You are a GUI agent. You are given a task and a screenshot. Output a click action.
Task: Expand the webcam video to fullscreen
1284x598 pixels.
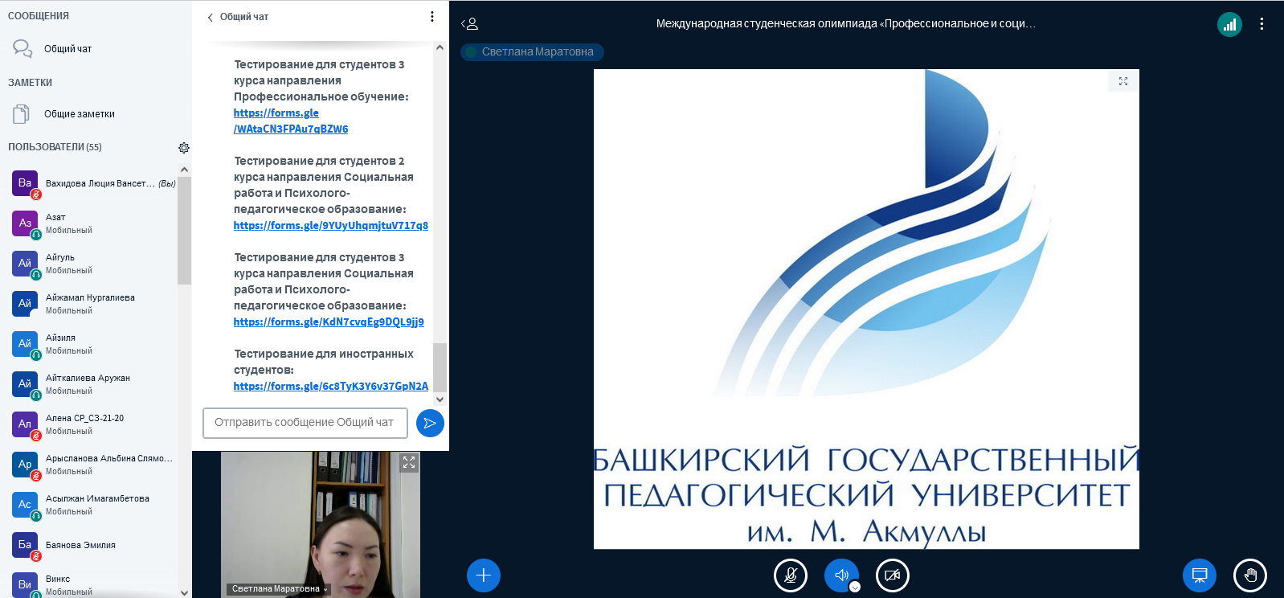409,462
